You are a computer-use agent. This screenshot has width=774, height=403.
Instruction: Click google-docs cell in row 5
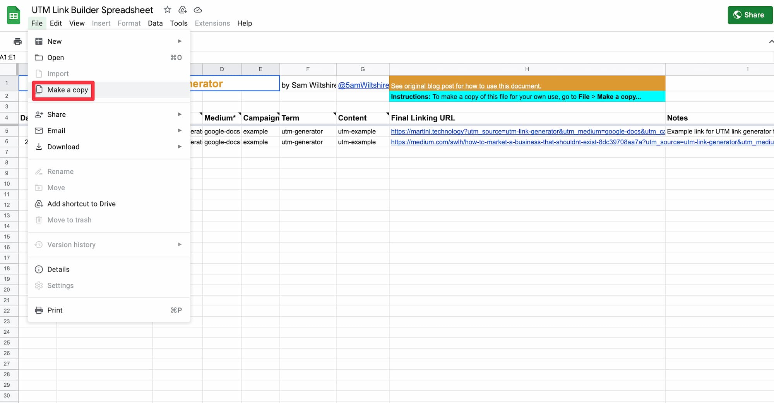[222, 131]
